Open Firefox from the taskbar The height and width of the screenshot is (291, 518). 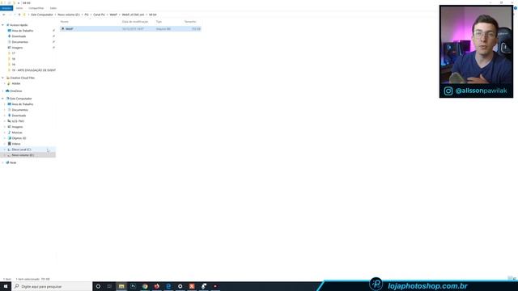point(156,286)
